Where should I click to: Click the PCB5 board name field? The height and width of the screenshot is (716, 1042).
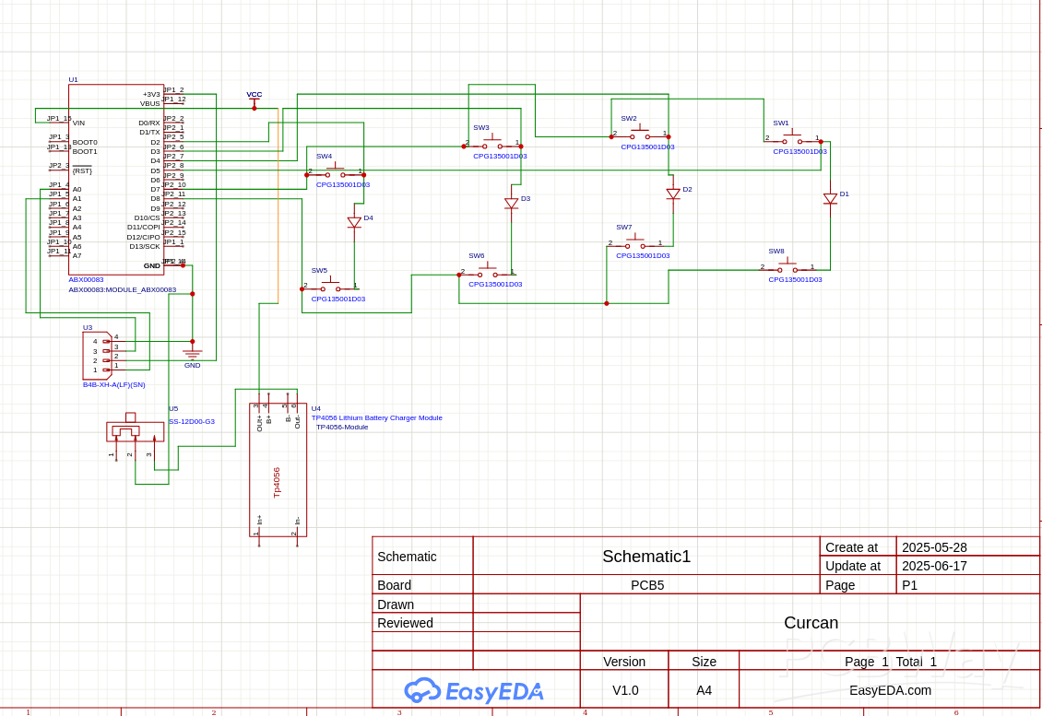pyautogui.click(x=646, y=585)
